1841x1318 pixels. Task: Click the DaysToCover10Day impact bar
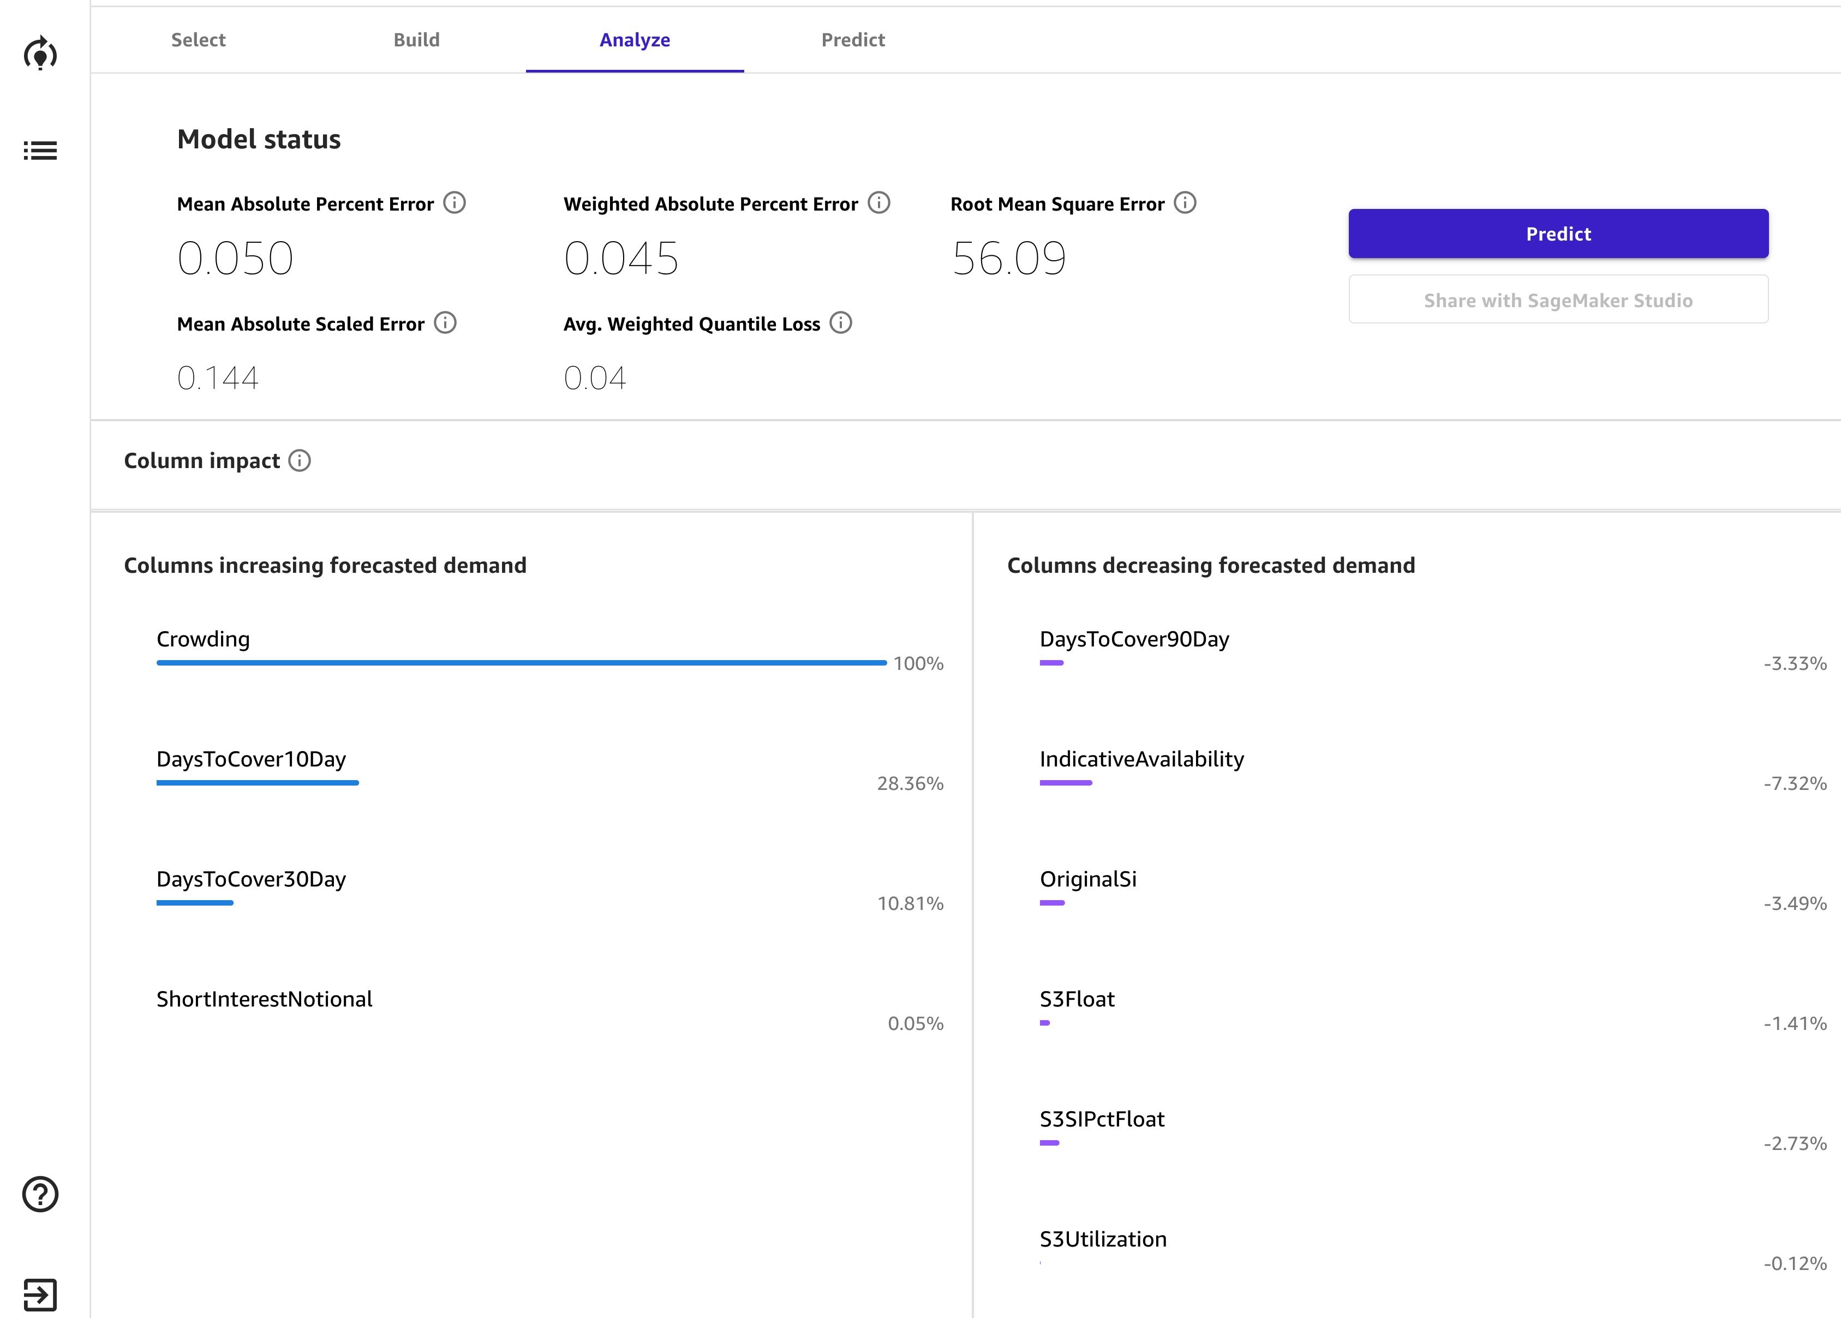click(x=258, y=783)
